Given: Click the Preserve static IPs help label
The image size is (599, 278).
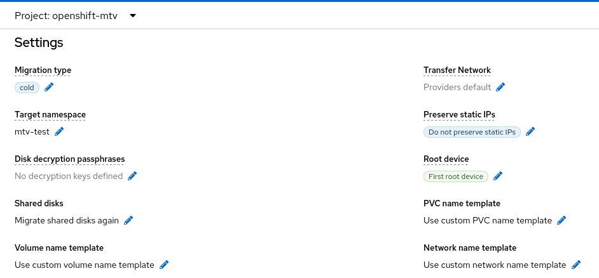Looking at the screenshot, I should [459, 115].
